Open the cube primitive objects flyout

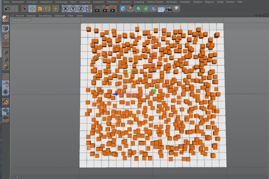tap(123, 9)
